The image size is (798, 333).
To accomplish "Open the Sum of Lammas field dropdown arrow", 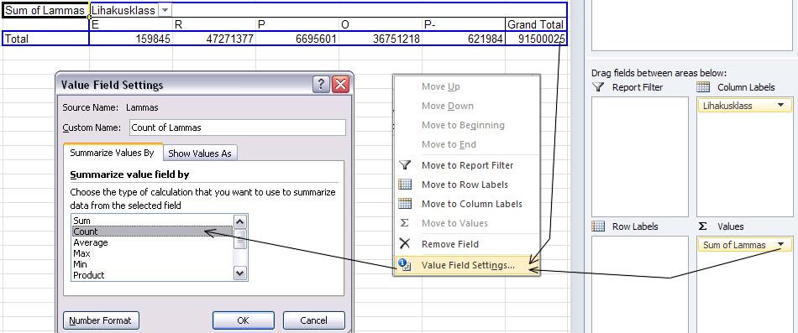I will pyautogui.click(x=780, y=245).
